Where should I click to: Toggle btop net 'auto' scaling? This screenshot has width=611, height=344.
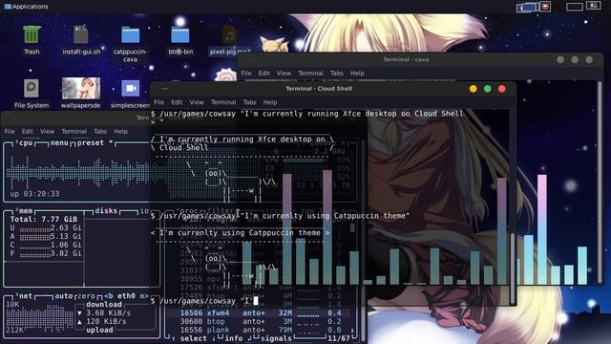pyautogui.click(x=64, y=296)
